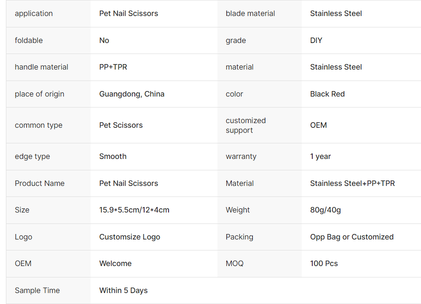The image size is (421, 304).
Task: Click the "place of origin" label
Action: [39, 94]
